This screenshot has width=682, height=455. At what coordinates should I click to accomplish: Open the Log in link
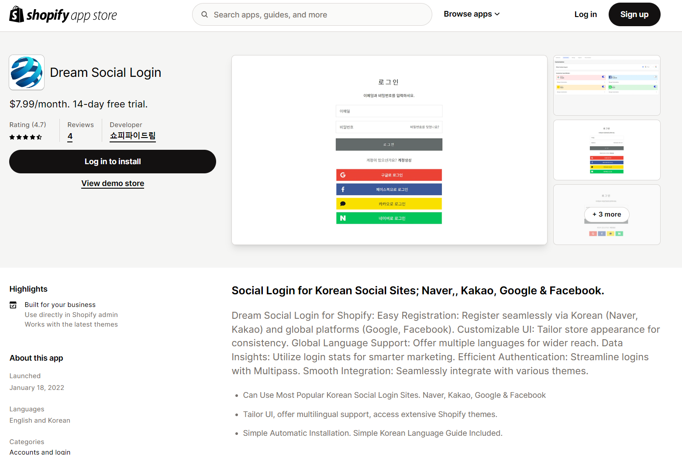coord(586,14)
